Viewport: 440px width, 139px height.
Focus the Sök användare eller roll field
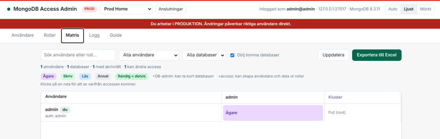tap(78, 55)
